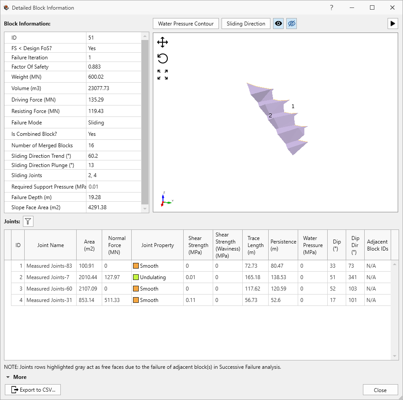Screen dimensions: 403x400
Task: Click the application icon in title bar
Action: (6, 8)
